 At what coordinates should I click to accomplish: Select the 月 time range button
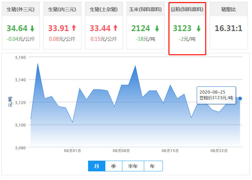click(97, 166)
